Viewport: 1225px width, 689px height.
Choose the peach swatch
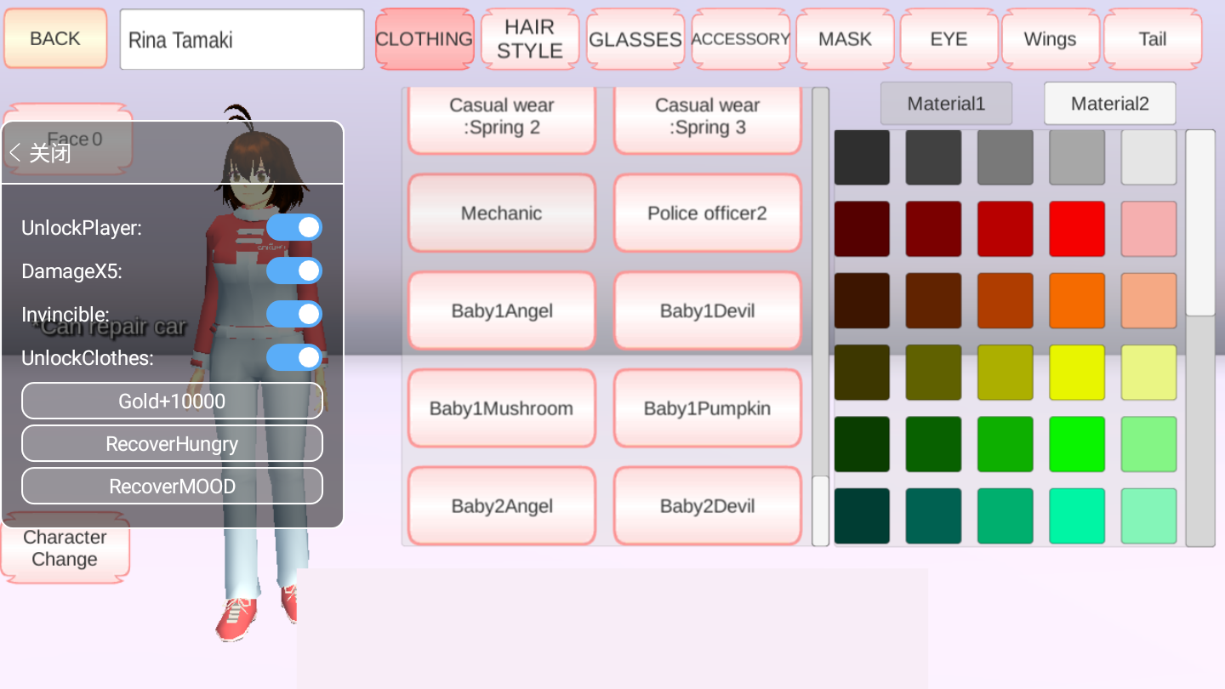[x=1149, y=300]
